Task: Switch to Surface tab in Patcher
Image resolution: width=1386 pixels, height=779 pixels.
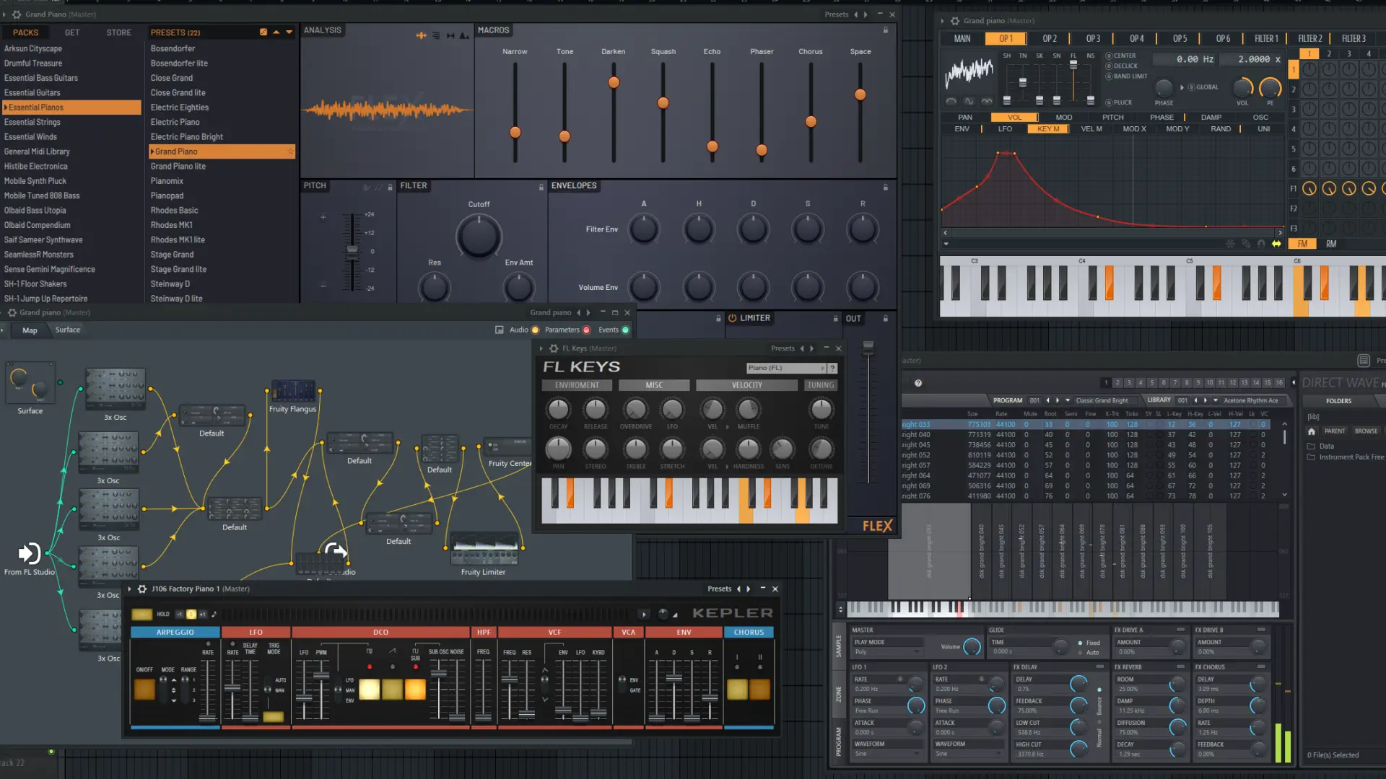Action: click(68, 330)
